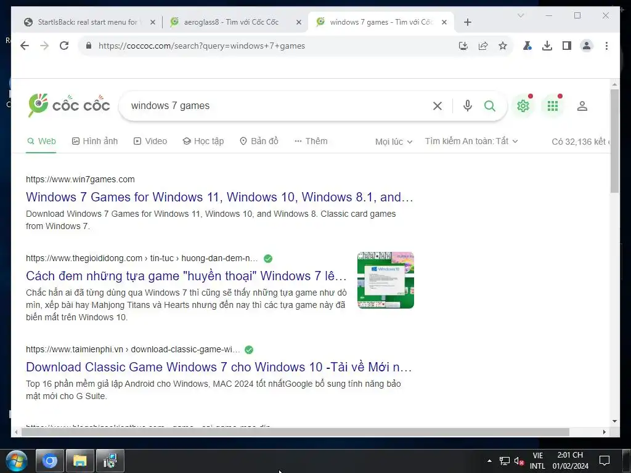Open the tab search chevron
The height and width of the screenshot is (473, 631).
[520, 15]
